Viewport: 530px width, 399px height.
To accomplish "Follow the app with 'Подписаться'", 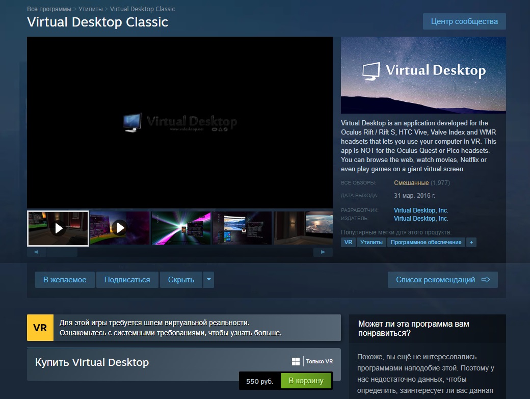I will click(x=127, y=280).
